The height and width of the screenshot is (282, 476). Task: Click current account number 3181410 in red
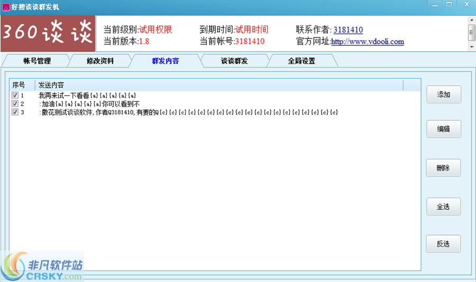(250, 42)
